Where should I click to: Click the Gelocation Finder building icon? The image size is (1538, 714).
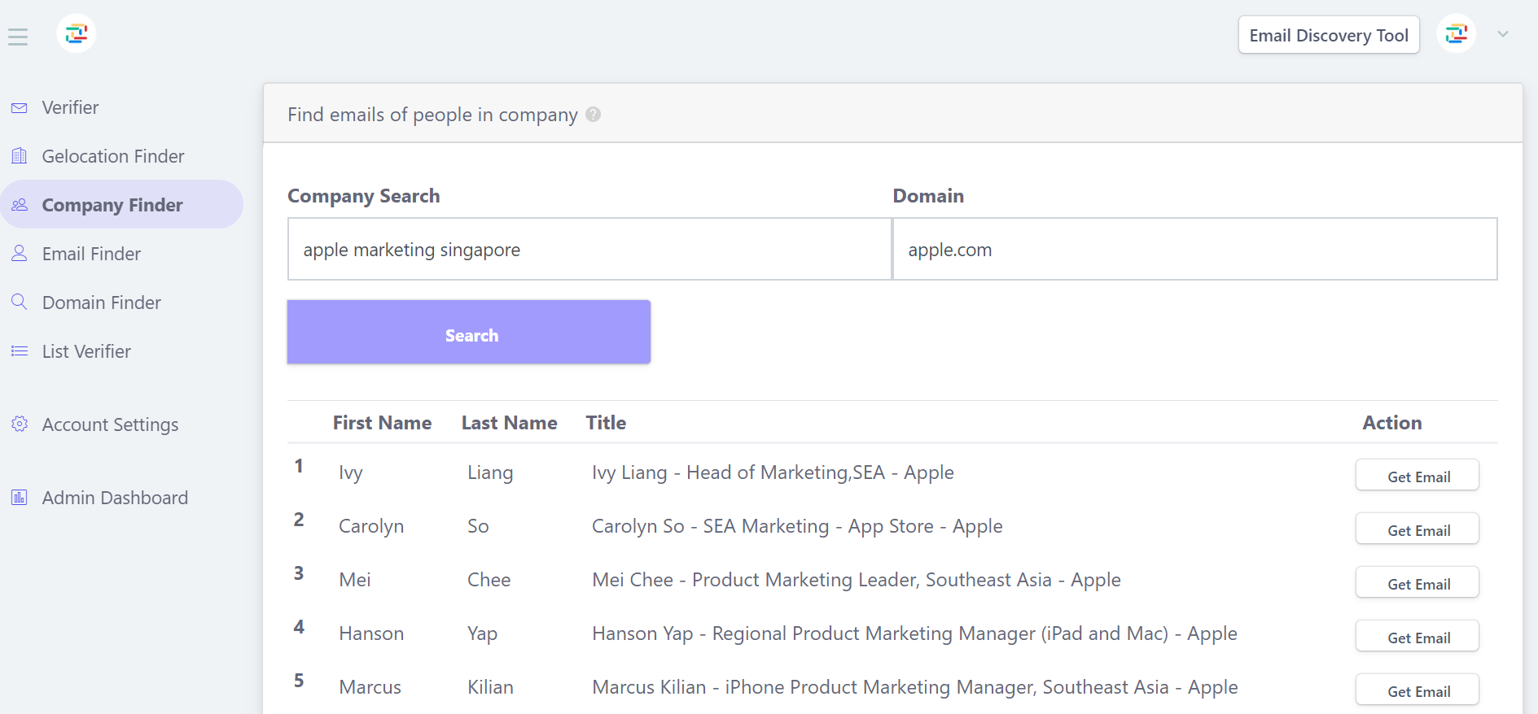(x=20, y=156)
